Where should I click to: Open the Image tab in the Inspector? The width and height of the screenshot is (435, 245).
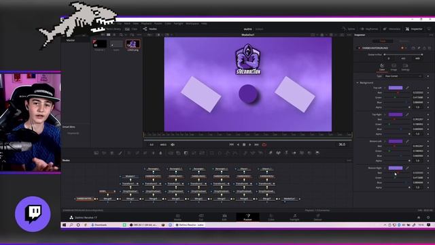point(394,67)
